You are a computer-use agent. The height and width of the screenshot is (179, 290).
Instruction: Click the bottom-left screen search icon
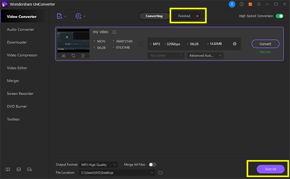click(x=29, y=169)
